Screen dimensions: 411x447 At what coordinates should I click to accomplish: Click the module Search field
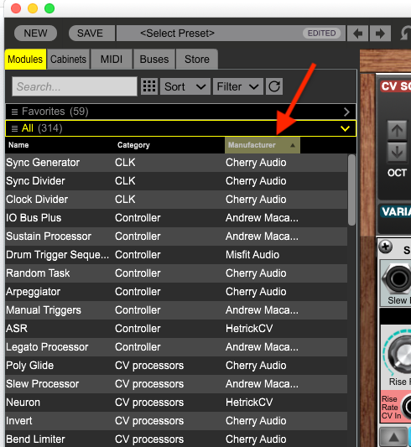(x=75, y=86)
